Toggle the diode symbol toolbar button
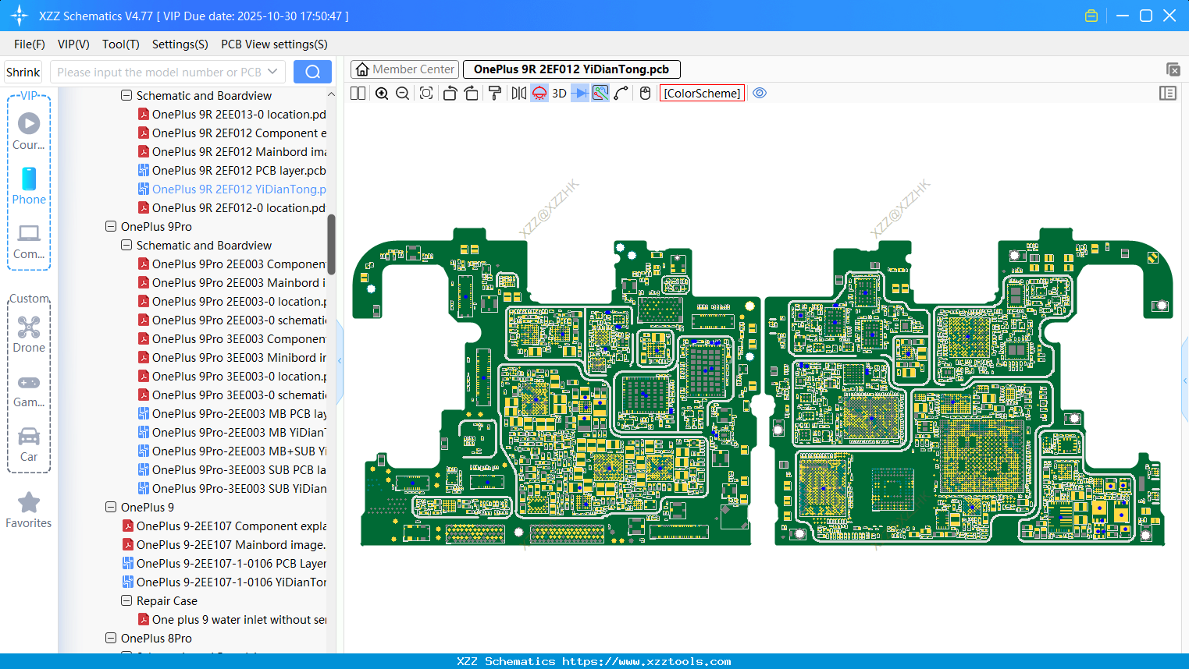1189x669 pixels. [x=580, y=94]
